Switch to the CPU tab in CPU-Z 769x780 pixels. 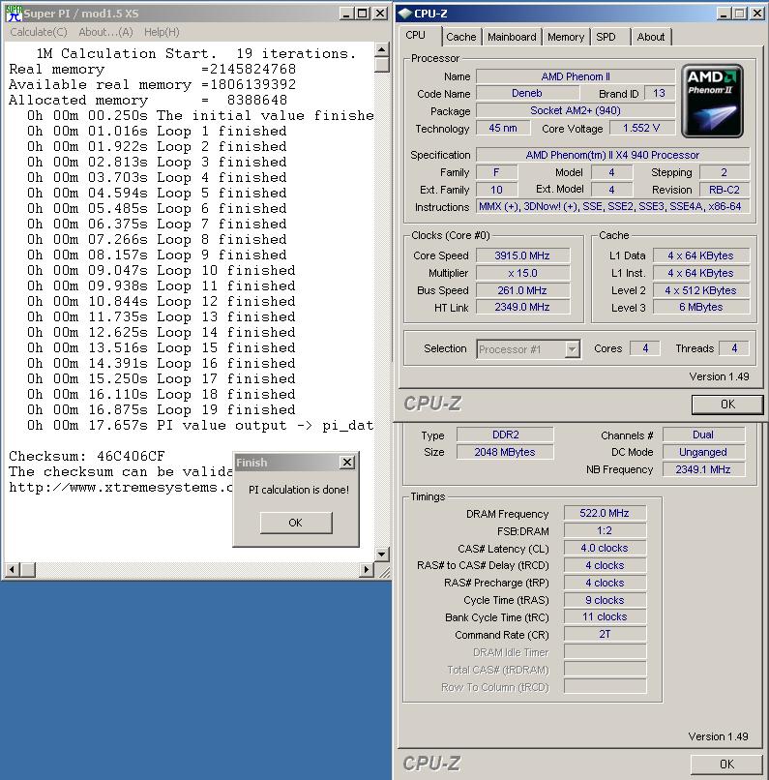tap(416, 36)
